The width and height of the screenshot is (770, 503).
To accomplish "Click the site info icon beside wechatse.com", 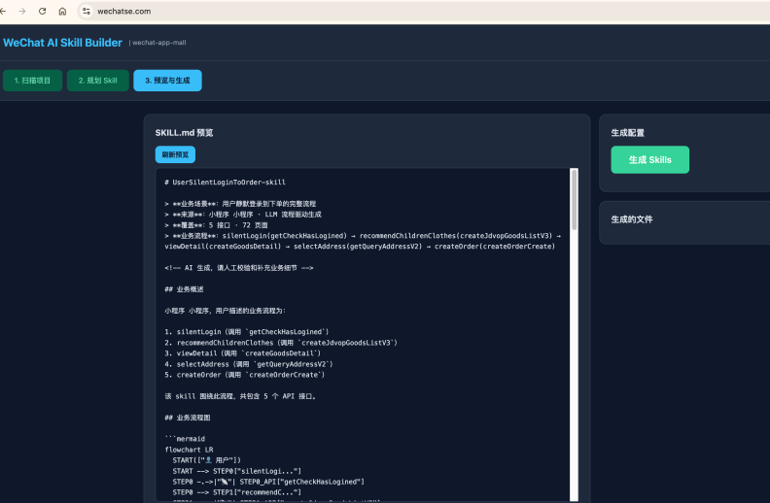I will [87, 11].
